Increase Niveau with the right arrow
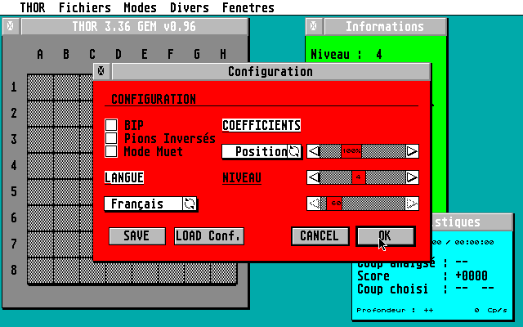Viewport: 523px width, 327px height. point(412,177)
